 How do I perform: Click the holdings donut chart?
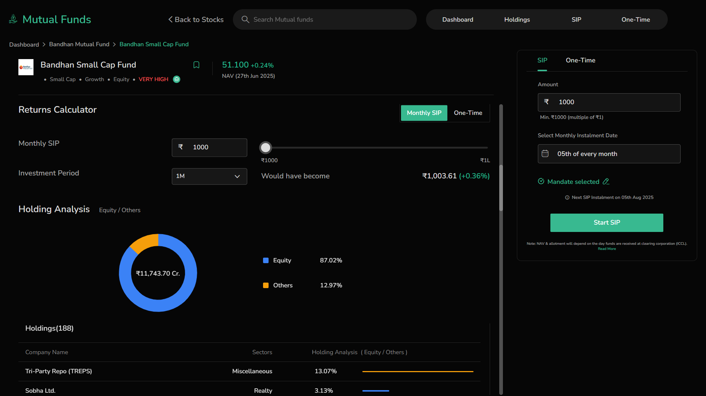pyautogui.click(x=158, y=273)
